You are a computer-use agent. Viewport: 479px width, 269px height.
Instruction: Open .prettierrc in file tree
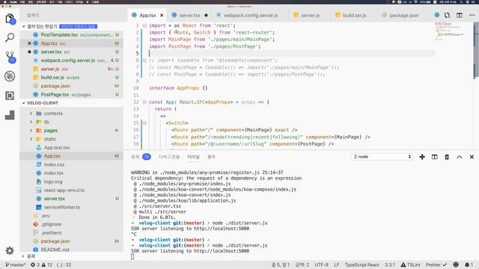[72, 233]
